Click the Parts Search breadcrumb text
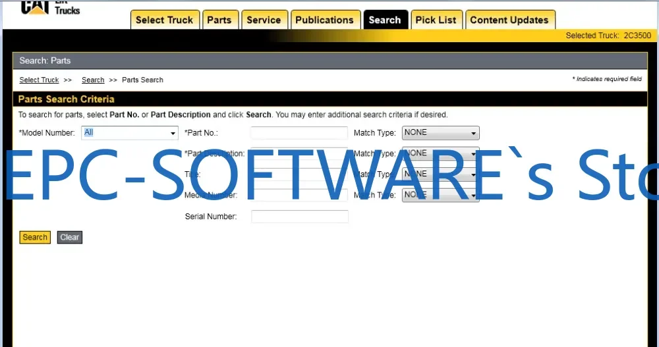The height and width of the screenshot is (347, 659). coord(142,80)
